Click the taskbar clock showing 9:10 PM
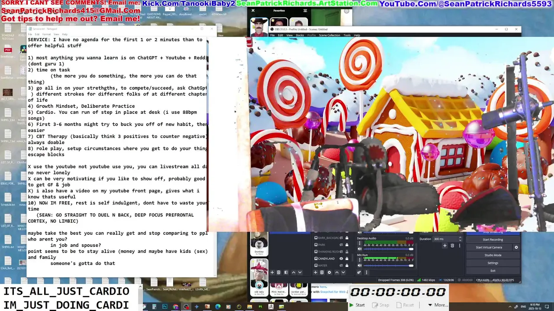This screenshot has height=311, width=554. click(535, 307)
